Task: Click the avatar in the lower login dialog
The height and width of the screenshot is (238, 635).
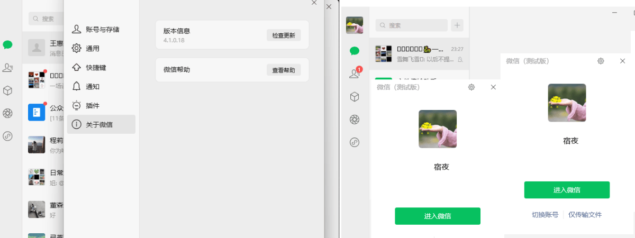Action: [438, 129]
